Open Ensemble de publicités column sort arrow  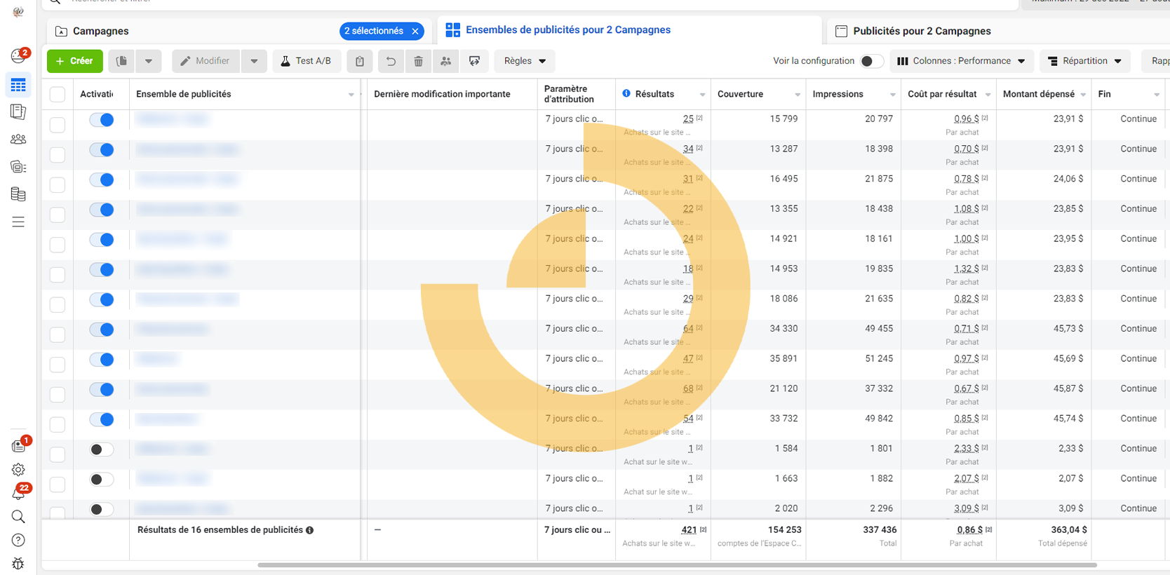351,95
